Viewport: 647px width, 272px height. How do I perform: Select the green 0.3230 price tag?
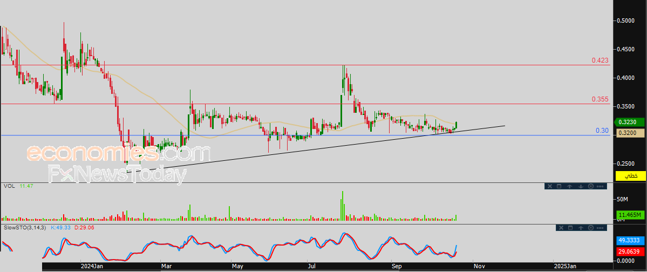630,122
